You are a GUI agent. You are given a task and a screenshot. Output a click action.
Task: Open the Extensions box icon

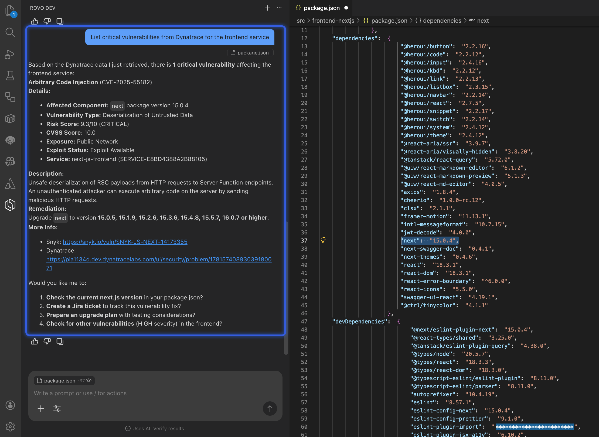tap(10, 119)
